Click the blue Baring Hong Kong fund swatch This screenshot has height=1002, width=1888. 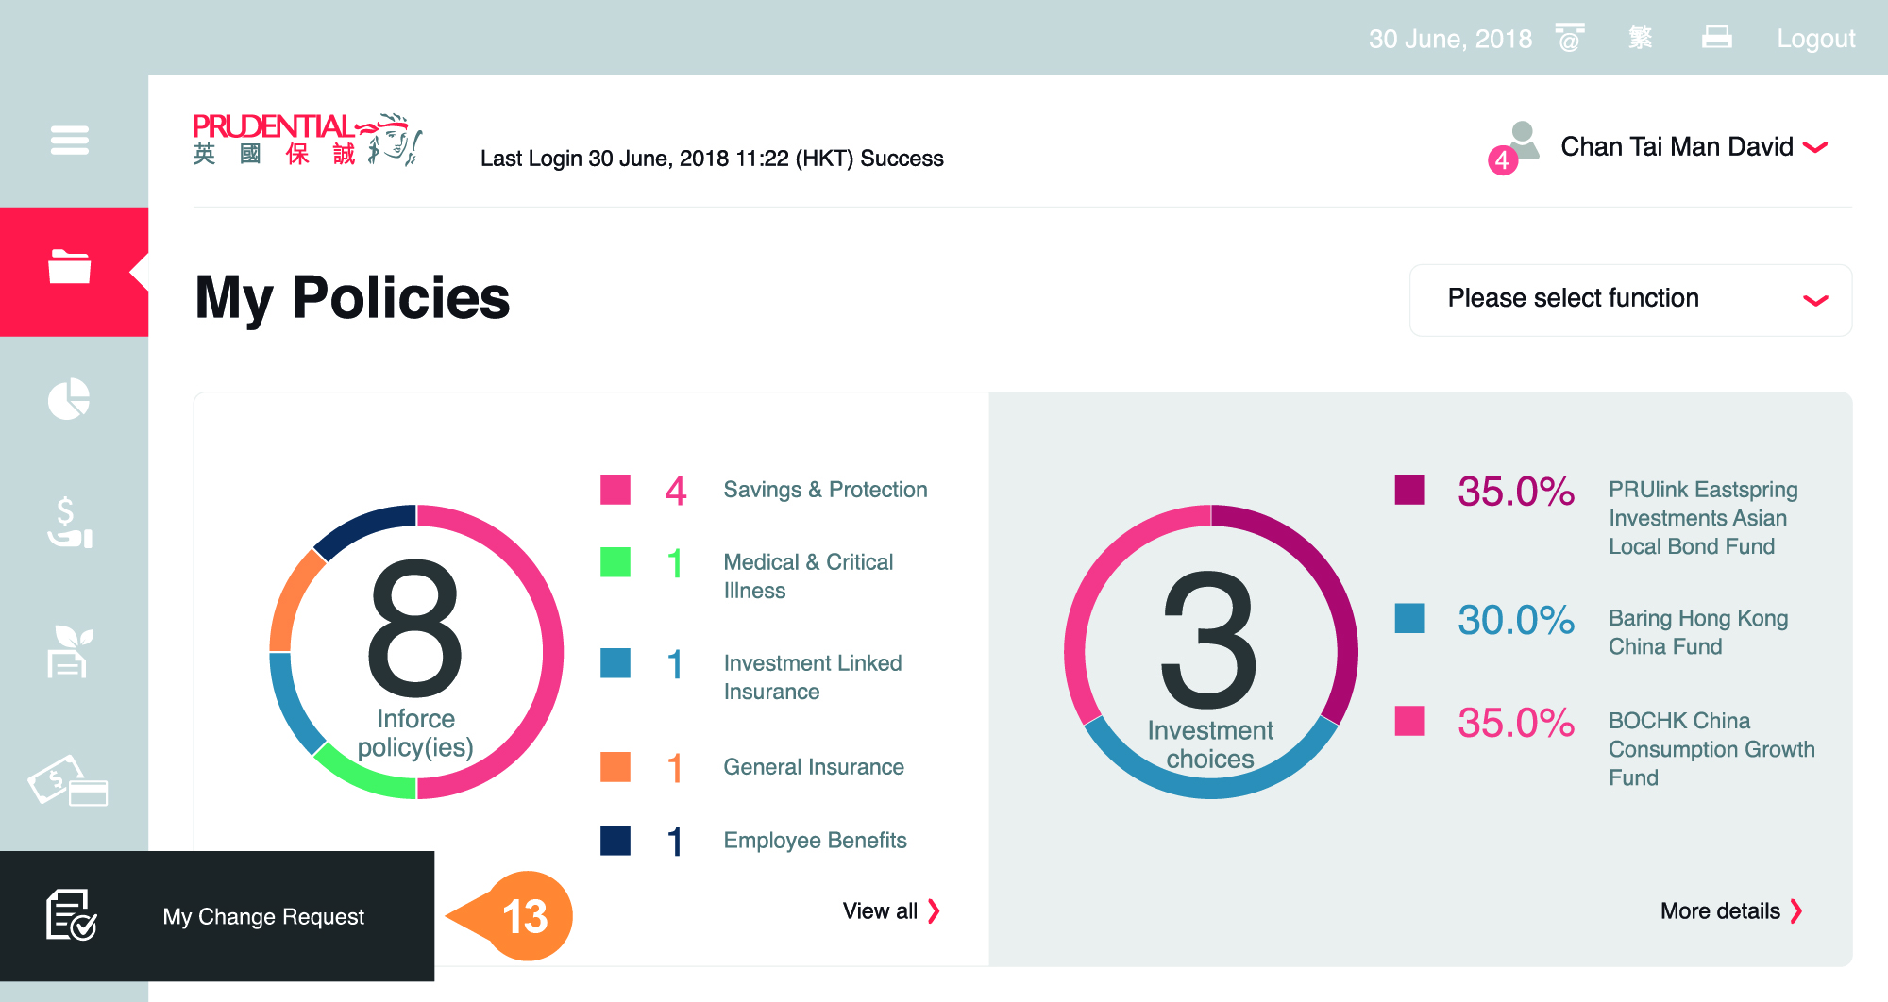click(x=1410, y=618)
